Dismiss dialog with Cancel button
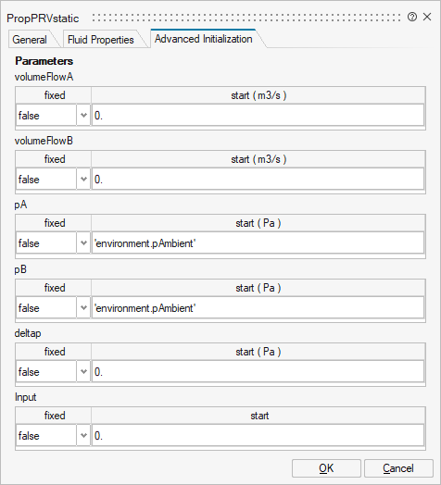This screenshot has width=441, height=485. pyautogui.click(x=398, y=468)
